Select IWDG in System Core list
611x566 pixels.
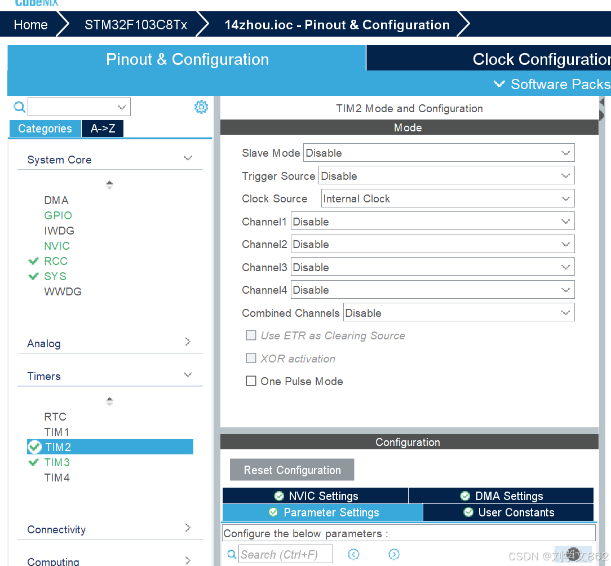tap(59, 231)
